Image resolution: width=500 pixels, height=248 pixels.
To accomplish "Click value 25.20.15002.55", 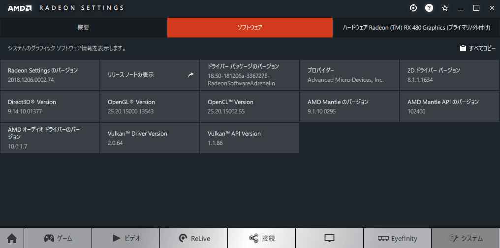I will pyautogui.click(x=226, y=111).
